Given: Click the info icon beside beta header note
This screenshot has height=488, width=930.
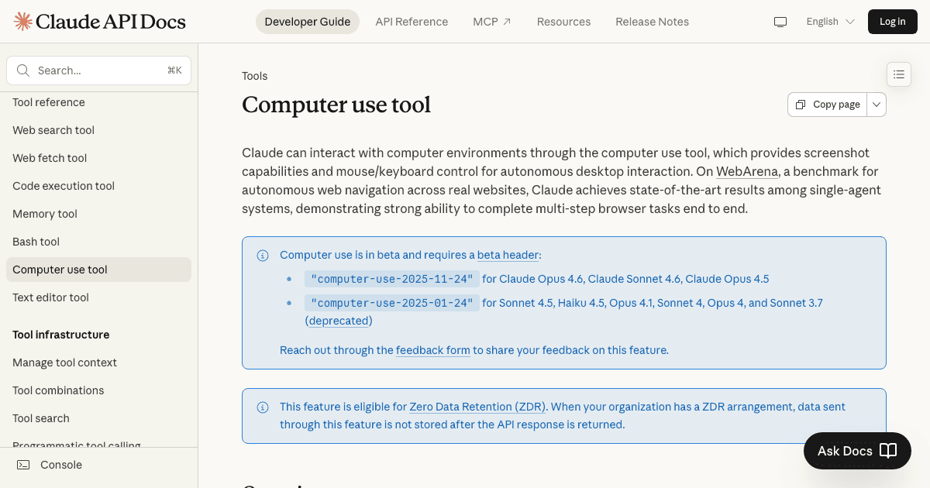Looking at the screenshot, I should (263, 255).
